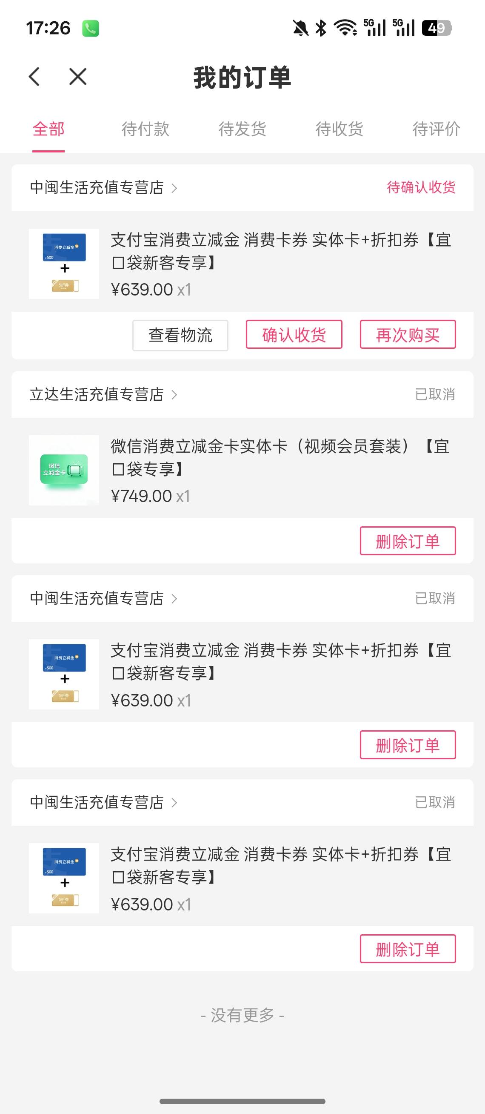Tap 再次购买 to reorder
This screenshot has width=485, height=1114.
(x=408, y=334)
